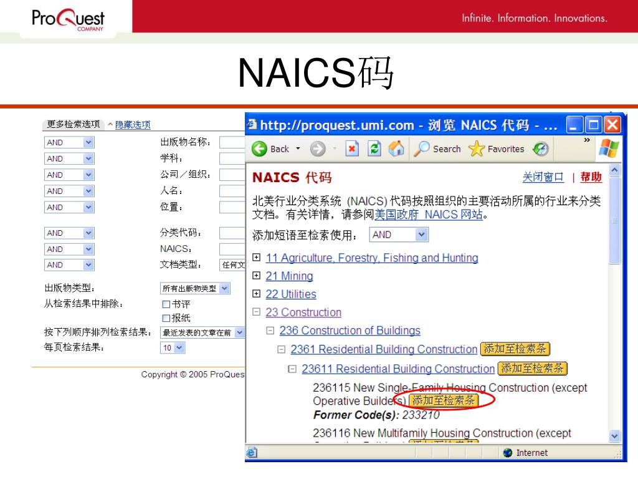Open the History icon in toolbar
638x479 pixels.
[541, 149]
